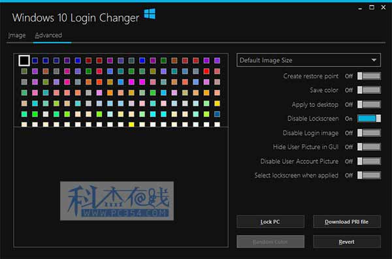Toggle Disable User Account Picture switch
This screenshot has width=392, height=259.
[x=369, y=161]
